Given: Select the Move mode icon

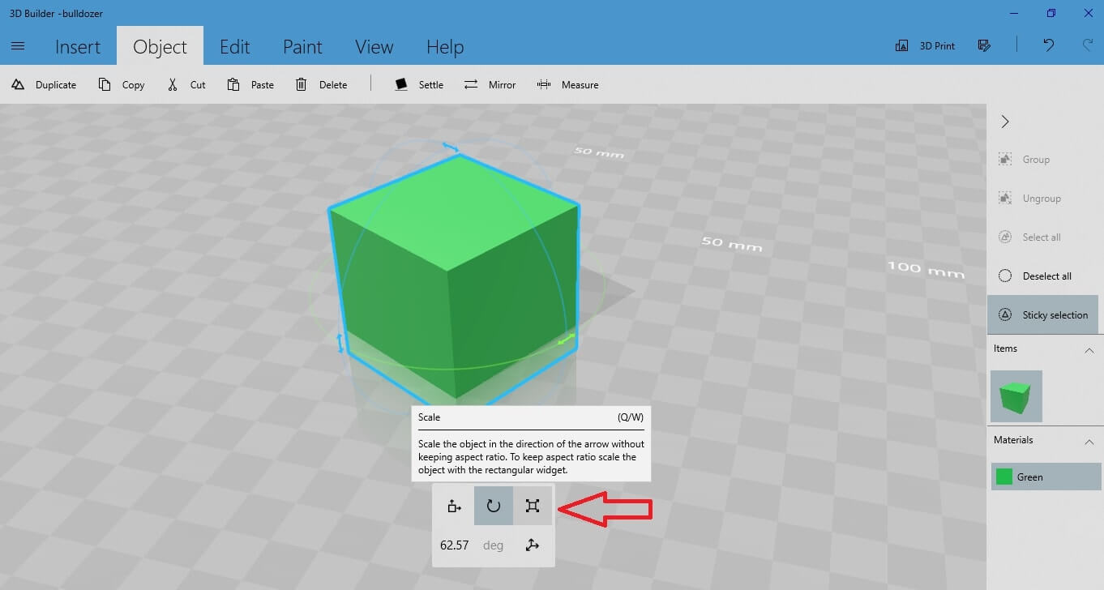Looking at the screenshot, I should (x=454, y=507).
